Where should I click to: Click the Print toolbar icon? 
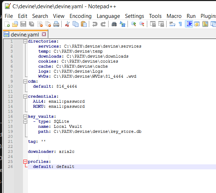56,24
